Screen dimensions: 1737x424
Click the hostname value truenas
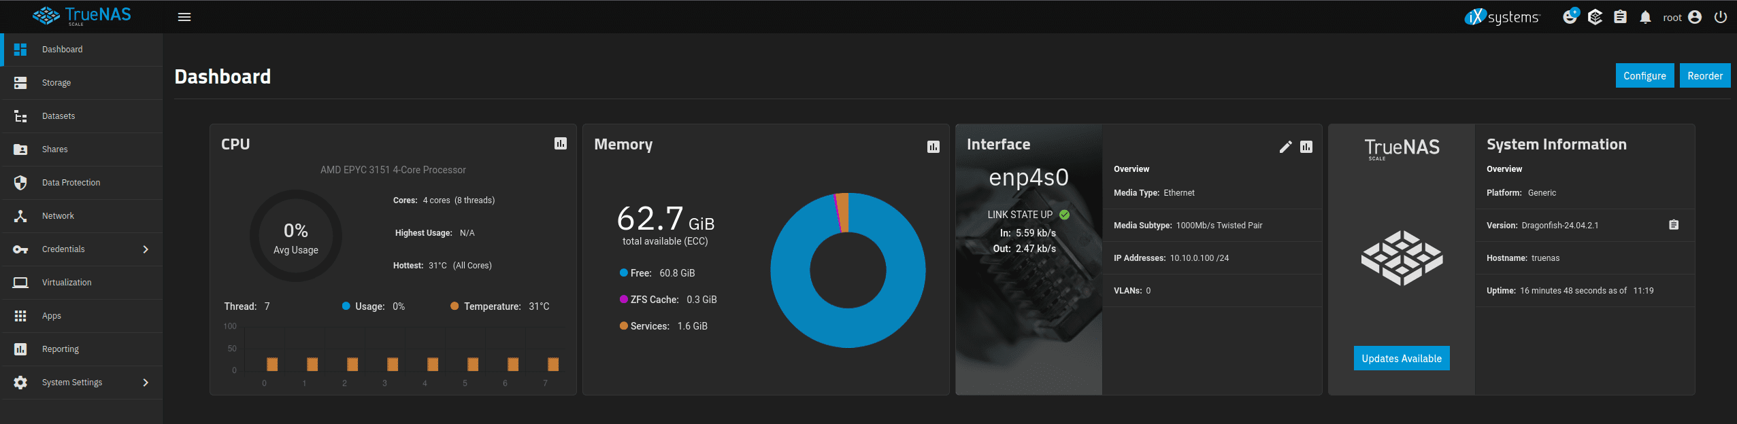(x=1546, y=258)
